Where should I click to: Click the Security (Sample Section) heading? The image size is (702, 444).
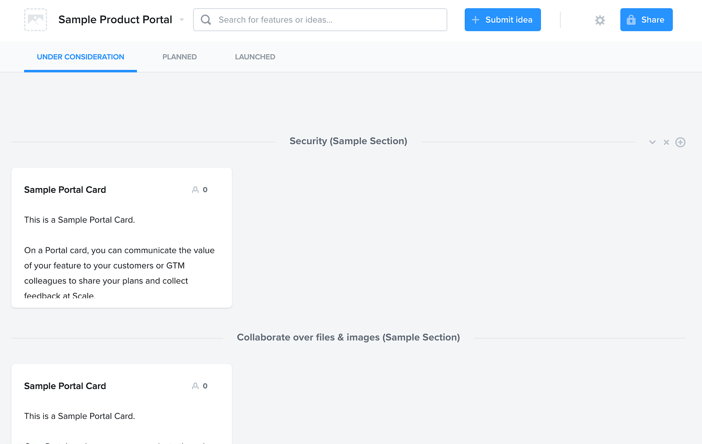click(348, 141)
